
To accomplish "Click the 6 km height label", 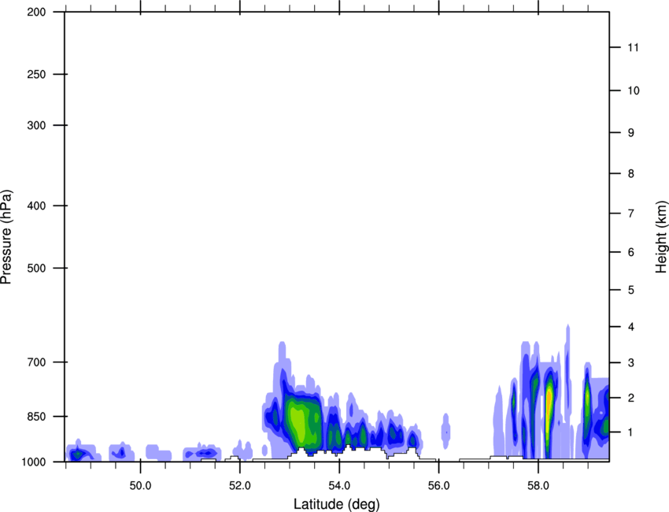I will [x=631, y=252].
